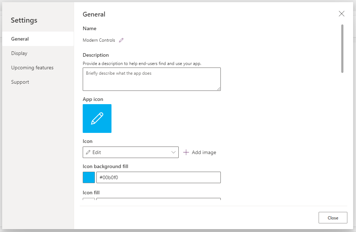Open the Edit icon combo box
356x232 pixels.
click(x=131, y=152)
